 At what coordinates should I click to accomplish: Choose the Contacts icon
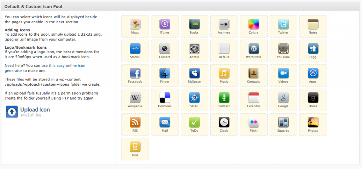[253, 73]
